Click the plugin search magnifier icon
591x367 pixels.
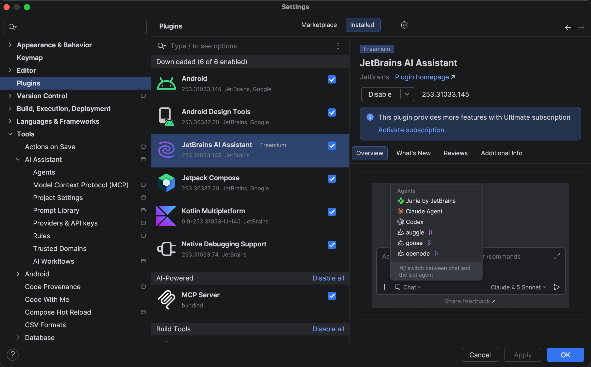162,46
